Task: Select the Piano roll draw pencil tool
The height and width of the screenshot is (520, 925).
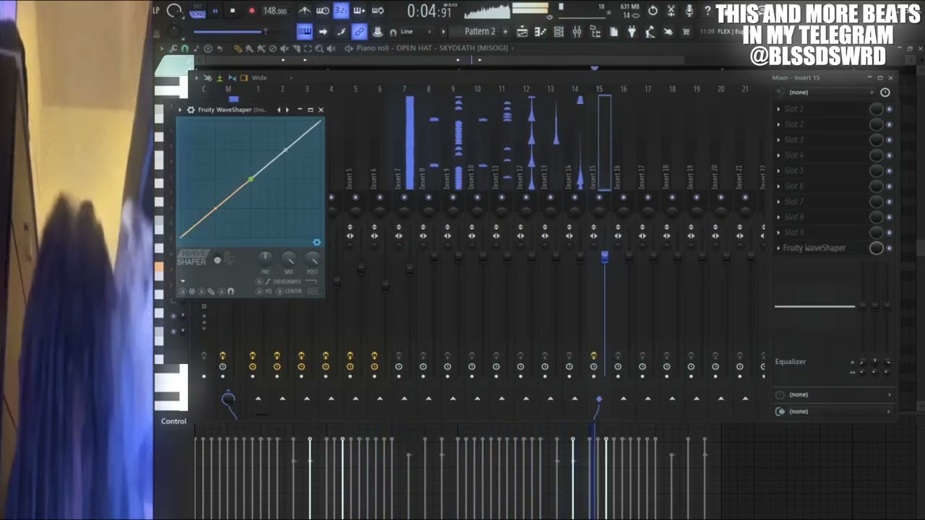Action: pyautogui.click(x=237, y=48)
